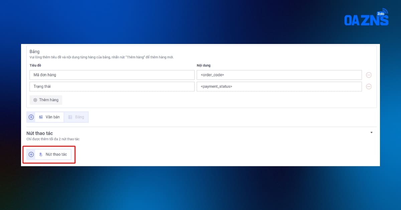Click the plus icon beside Nút thao tác button
401x210 pixels.
point(31,154)
